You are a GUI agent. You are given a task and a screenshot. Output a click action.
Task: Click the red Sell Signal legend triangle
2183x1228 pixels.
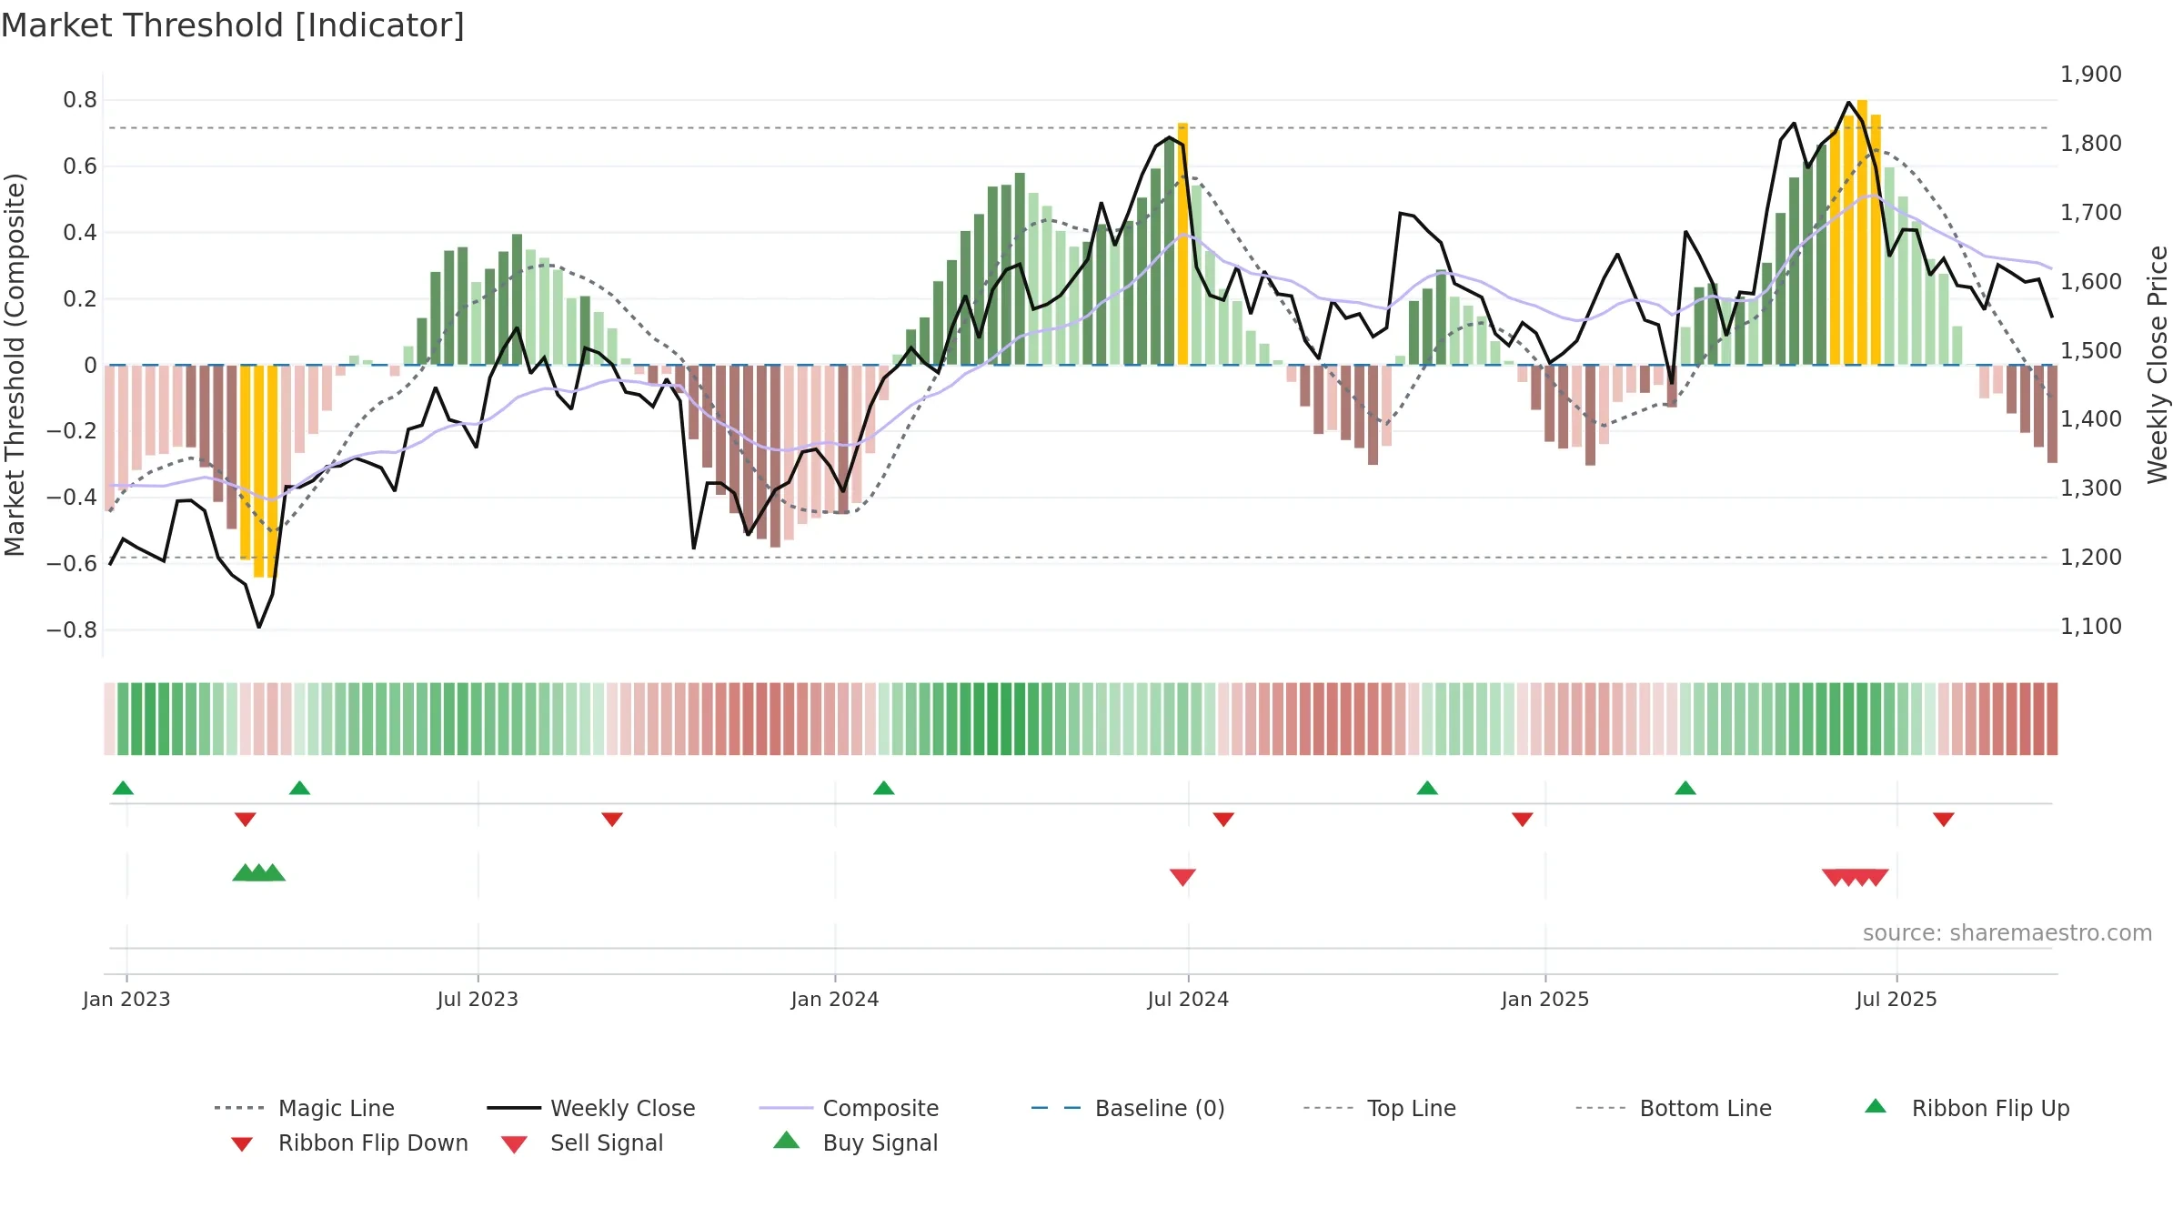(514, 1144)
